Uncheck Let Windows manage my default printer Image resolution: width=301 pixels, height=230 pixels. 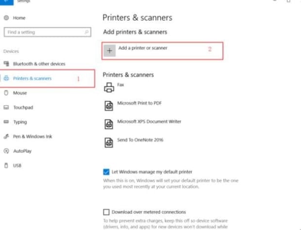click(x=106, y=172)
